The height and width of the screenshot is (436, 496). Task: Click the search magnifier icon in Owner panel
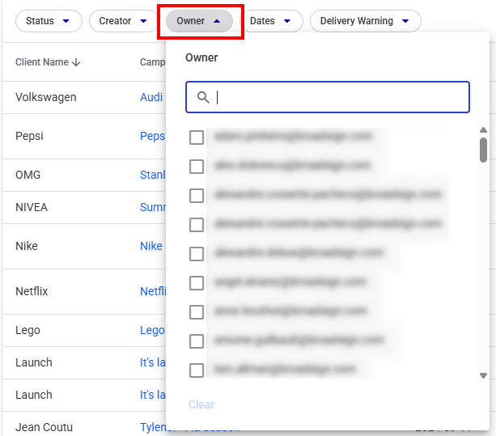tap(203, 97)
